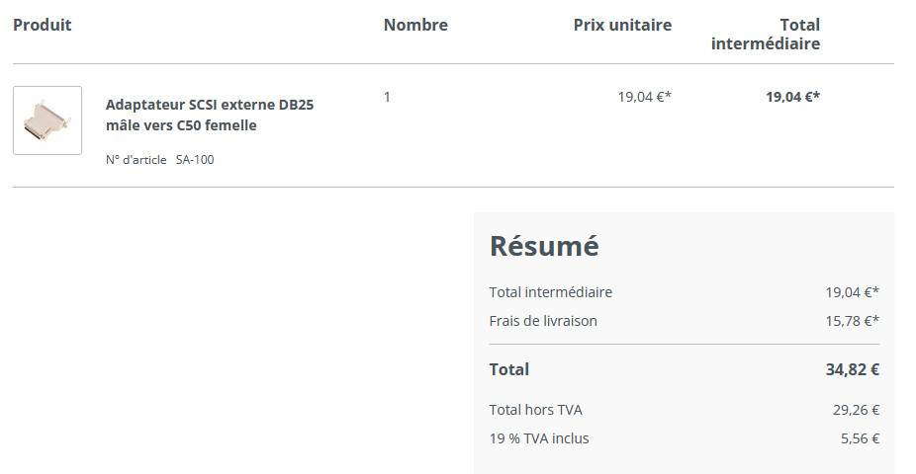Select the article number SA-100
This screenshot has width=916, height=474.
click(195, 160)
